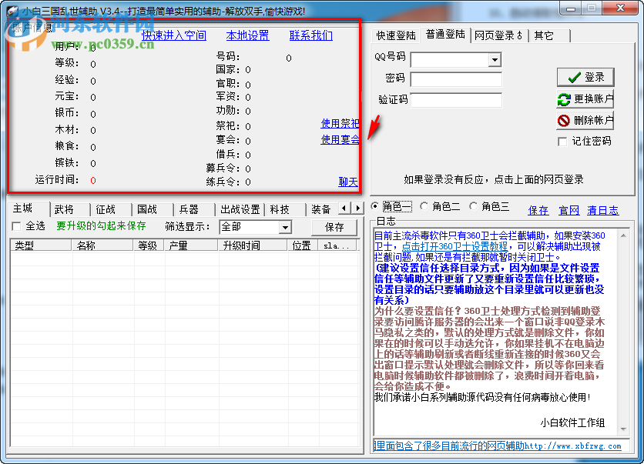Open the 国战 tab

pos(153,209)
